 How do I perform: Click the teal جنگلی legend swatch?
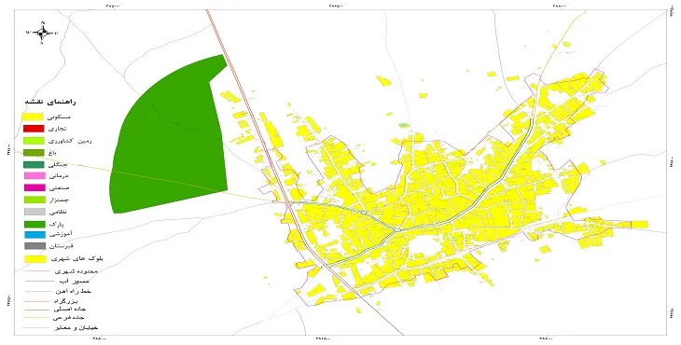click(34, 165)
